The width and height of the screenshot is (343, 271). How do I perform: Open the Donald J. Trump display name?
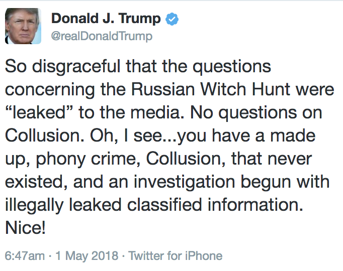(106, 19)
